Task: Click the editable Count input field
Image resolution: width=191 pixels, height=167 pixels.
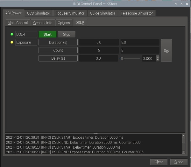Action: pos(139,50)
